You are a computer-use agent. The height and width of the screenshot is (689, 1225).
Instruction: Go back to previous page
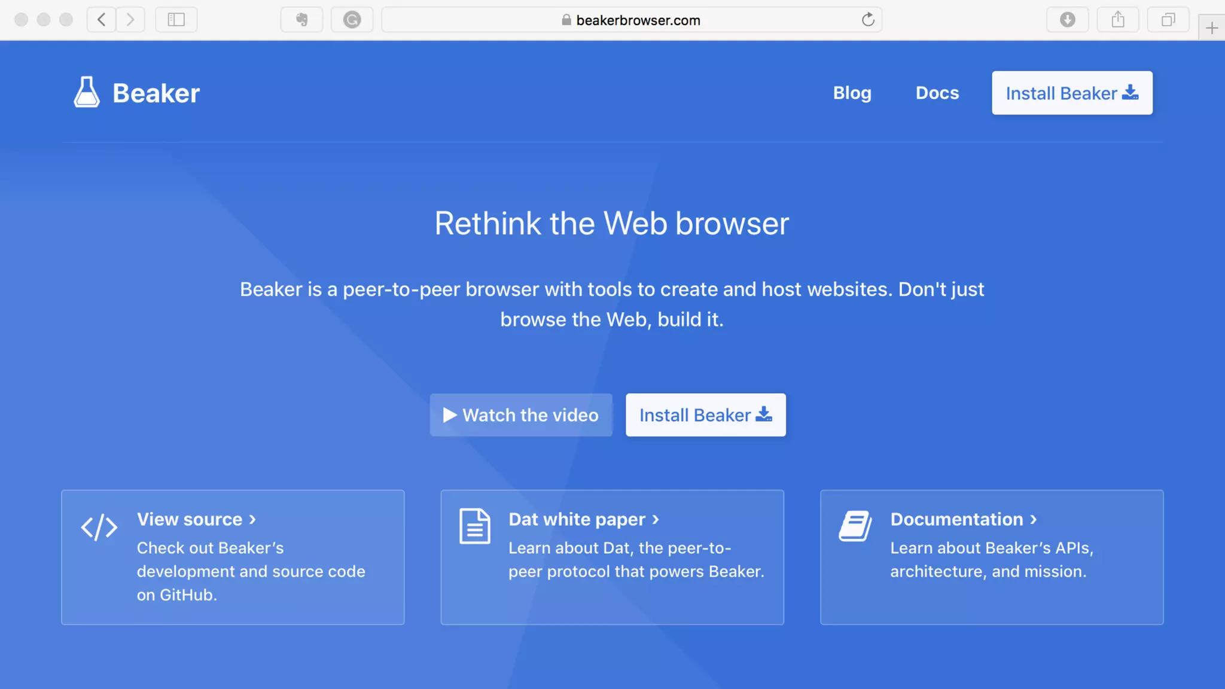pyautogui.click(x=102, y=20)
